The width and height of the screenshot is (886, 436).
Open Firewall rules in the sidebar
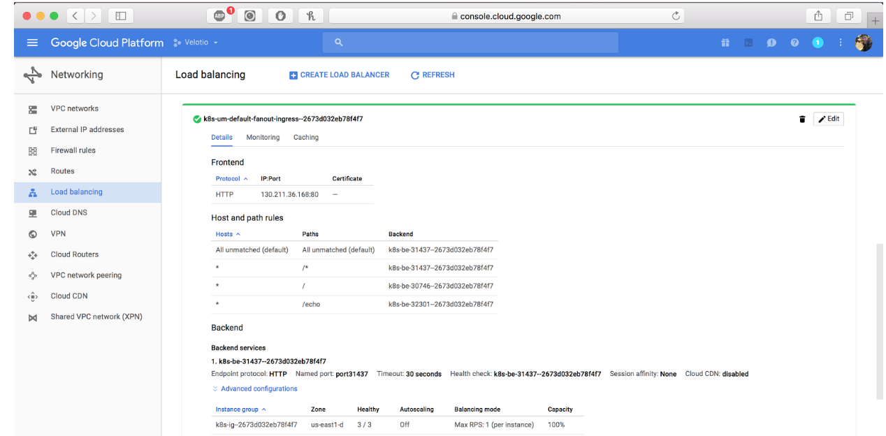click(x=73, y=150)
